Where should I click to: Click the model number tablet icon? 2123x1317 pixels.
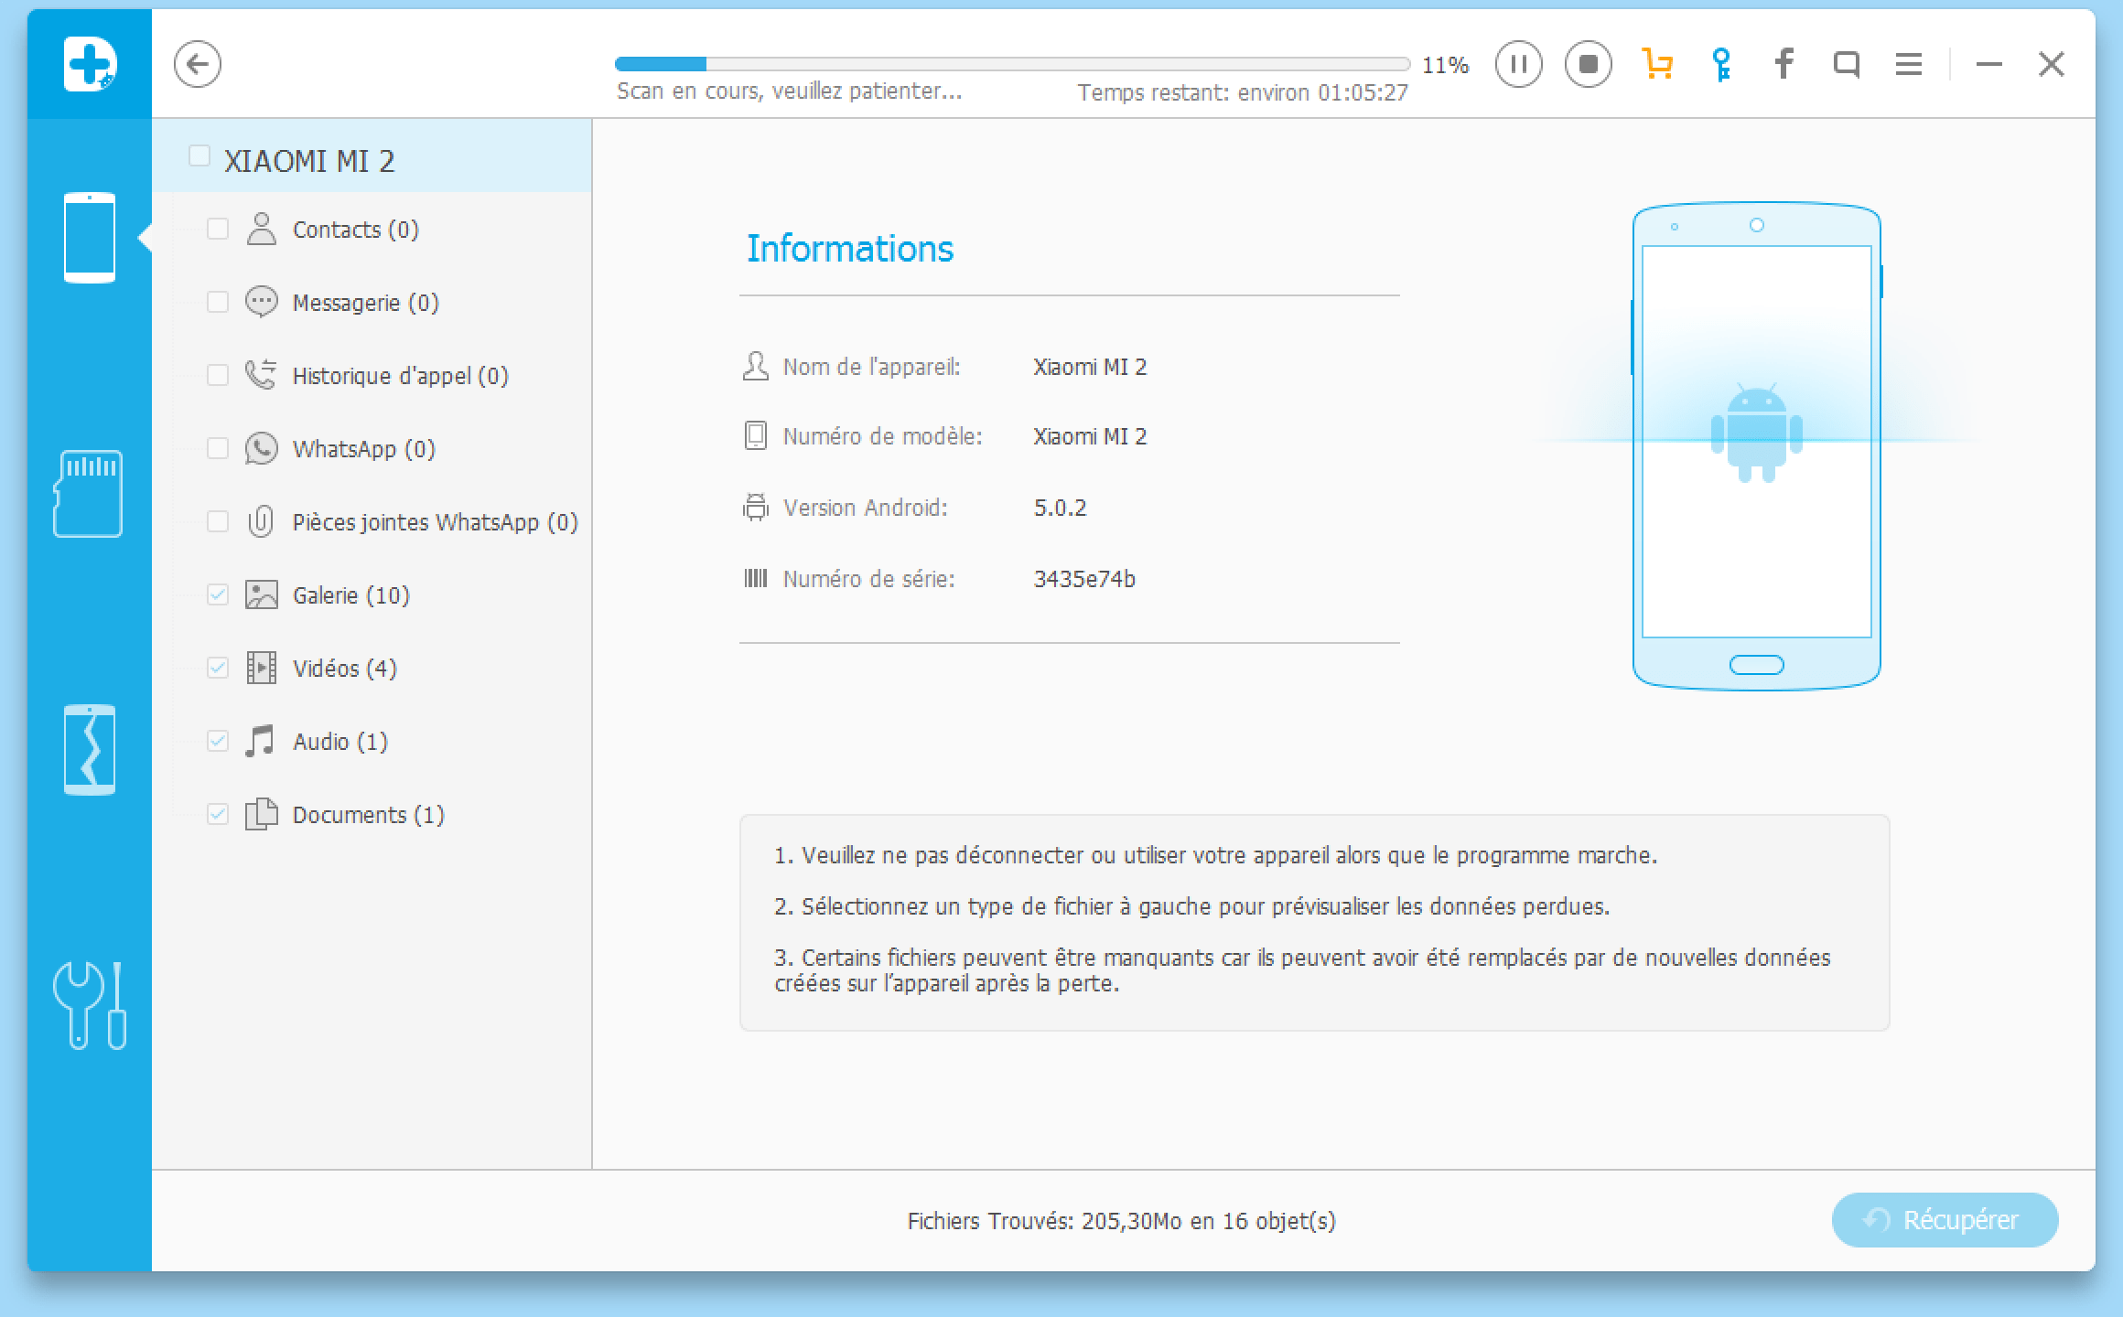click(x=755, y=435)
